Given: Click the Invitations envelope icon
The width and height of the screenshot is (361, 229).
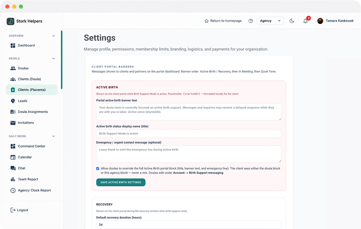Looking at the screenshot, I should (13, 123).
